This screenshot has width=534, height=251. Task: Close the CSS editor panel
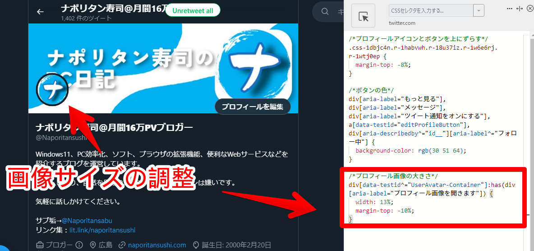[x=529, y=9]
